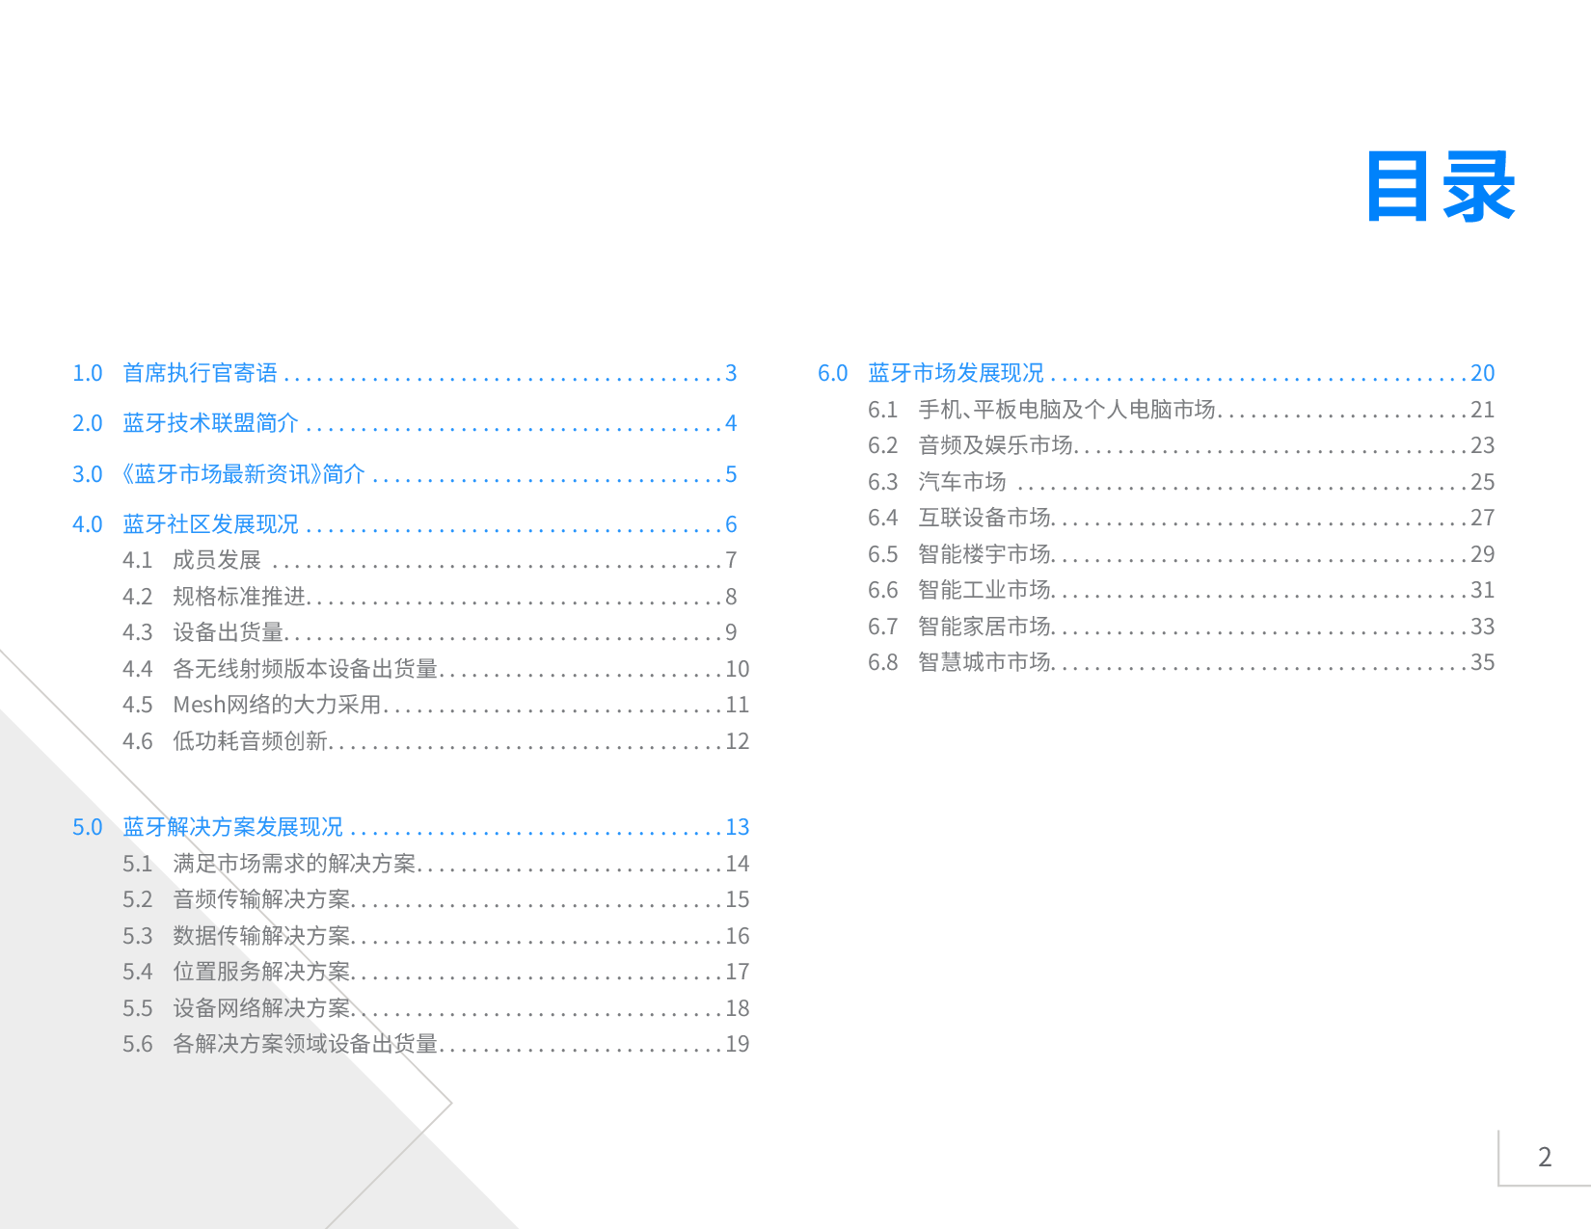Viewport: 1591px width, 1229px height.
Task: Open section 5.0 蓝牙解决方案发展现况
Action: 411,827
